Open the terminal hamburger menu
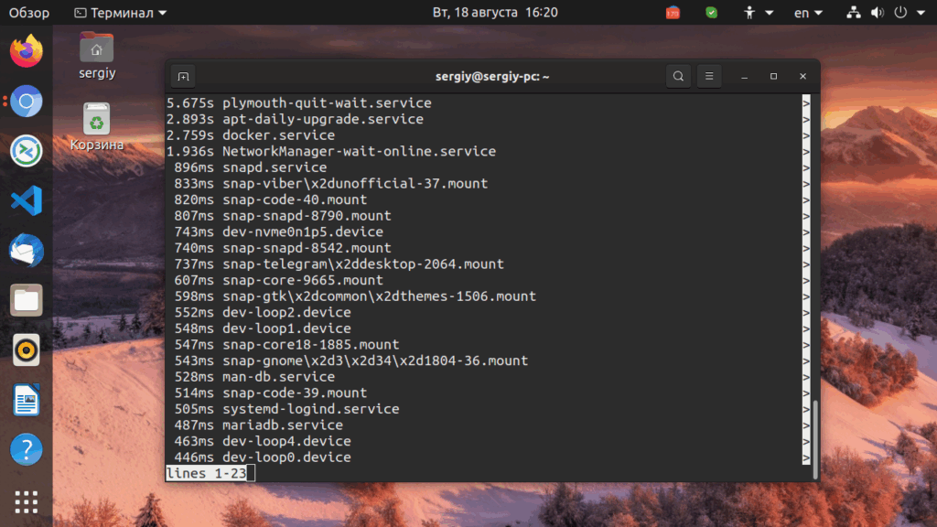Viewport: 937px width, 527px height. [709, 77]
